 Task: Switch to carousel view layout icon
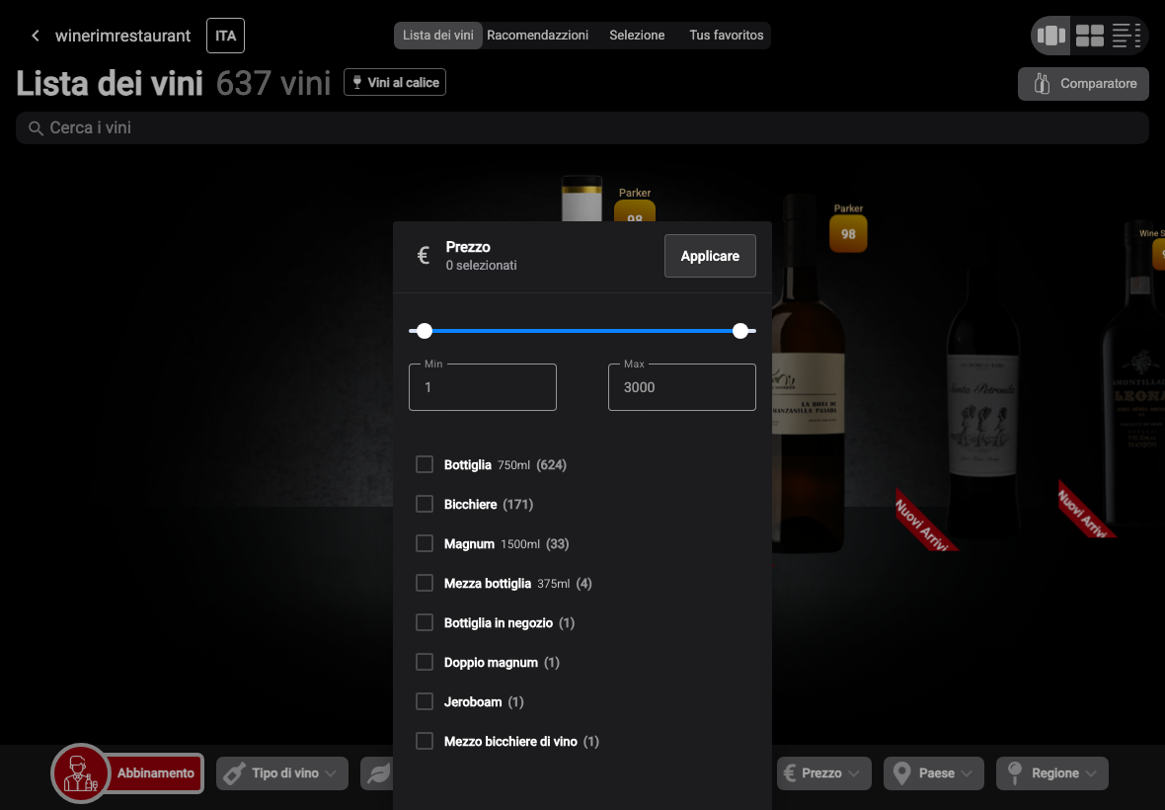(1051, 35)
